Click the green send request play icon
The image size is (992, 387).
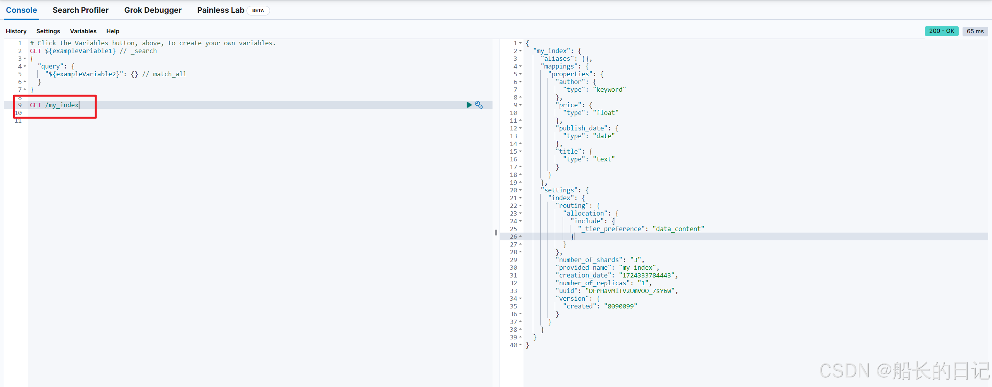469,105
